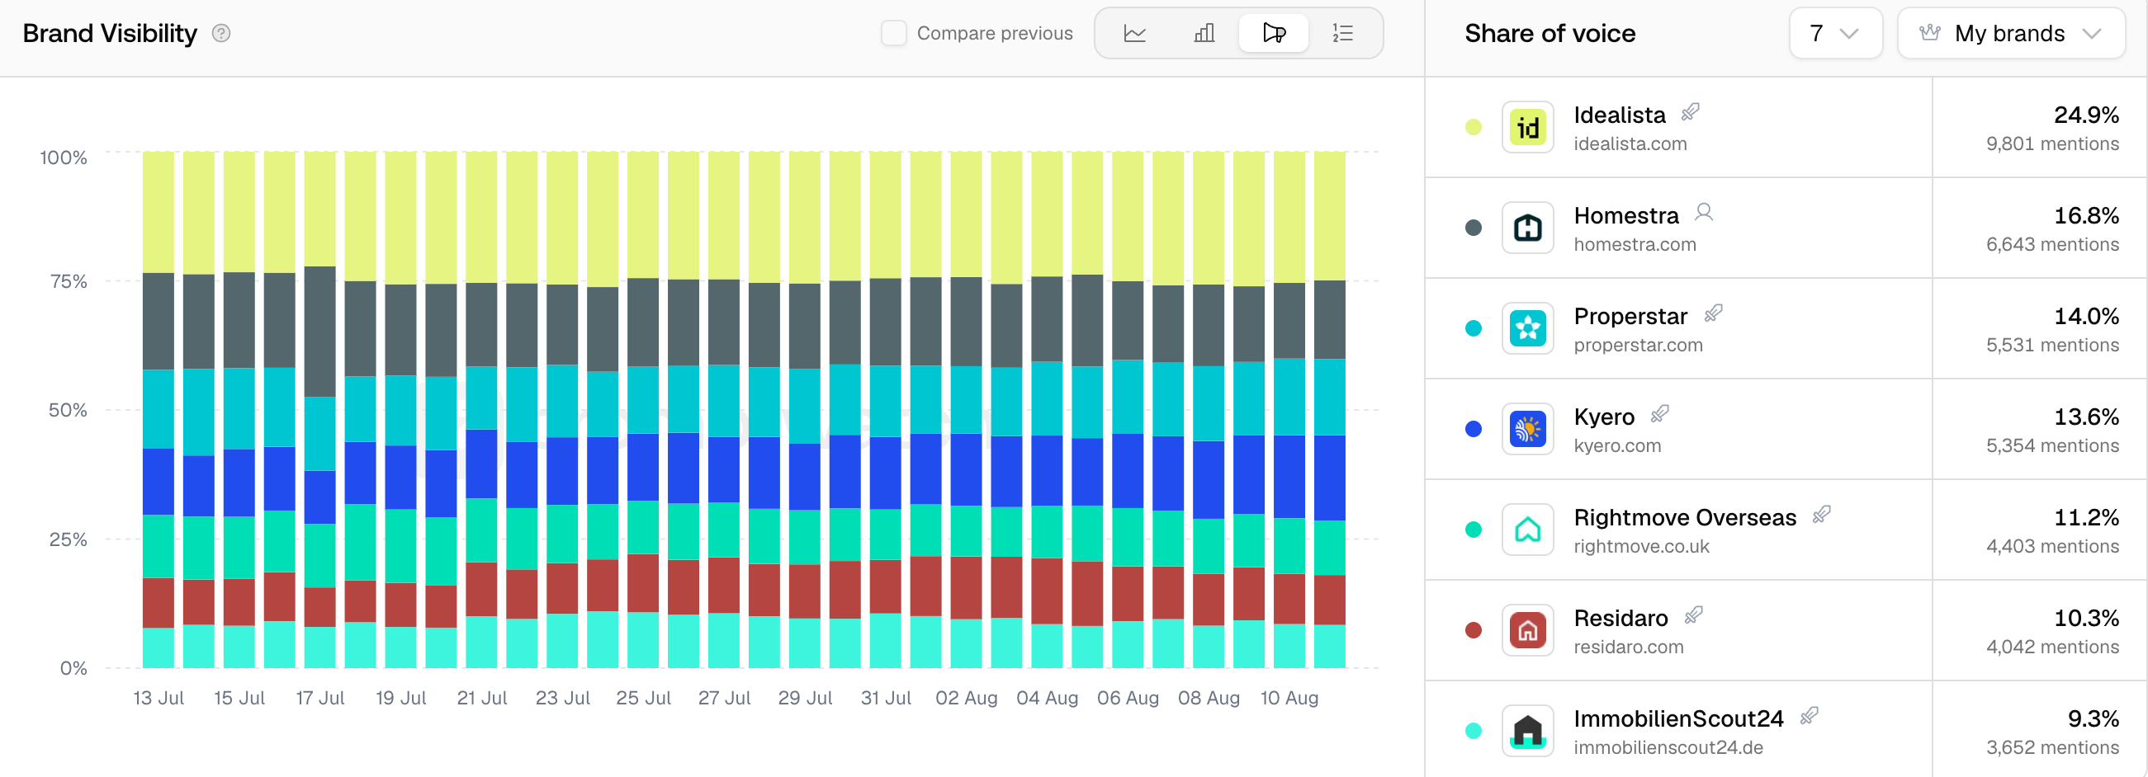Select the Residaro brand name
The width and height of the screenshot is (2148, 777).
pyautogui.click(x=1621, y=619)
